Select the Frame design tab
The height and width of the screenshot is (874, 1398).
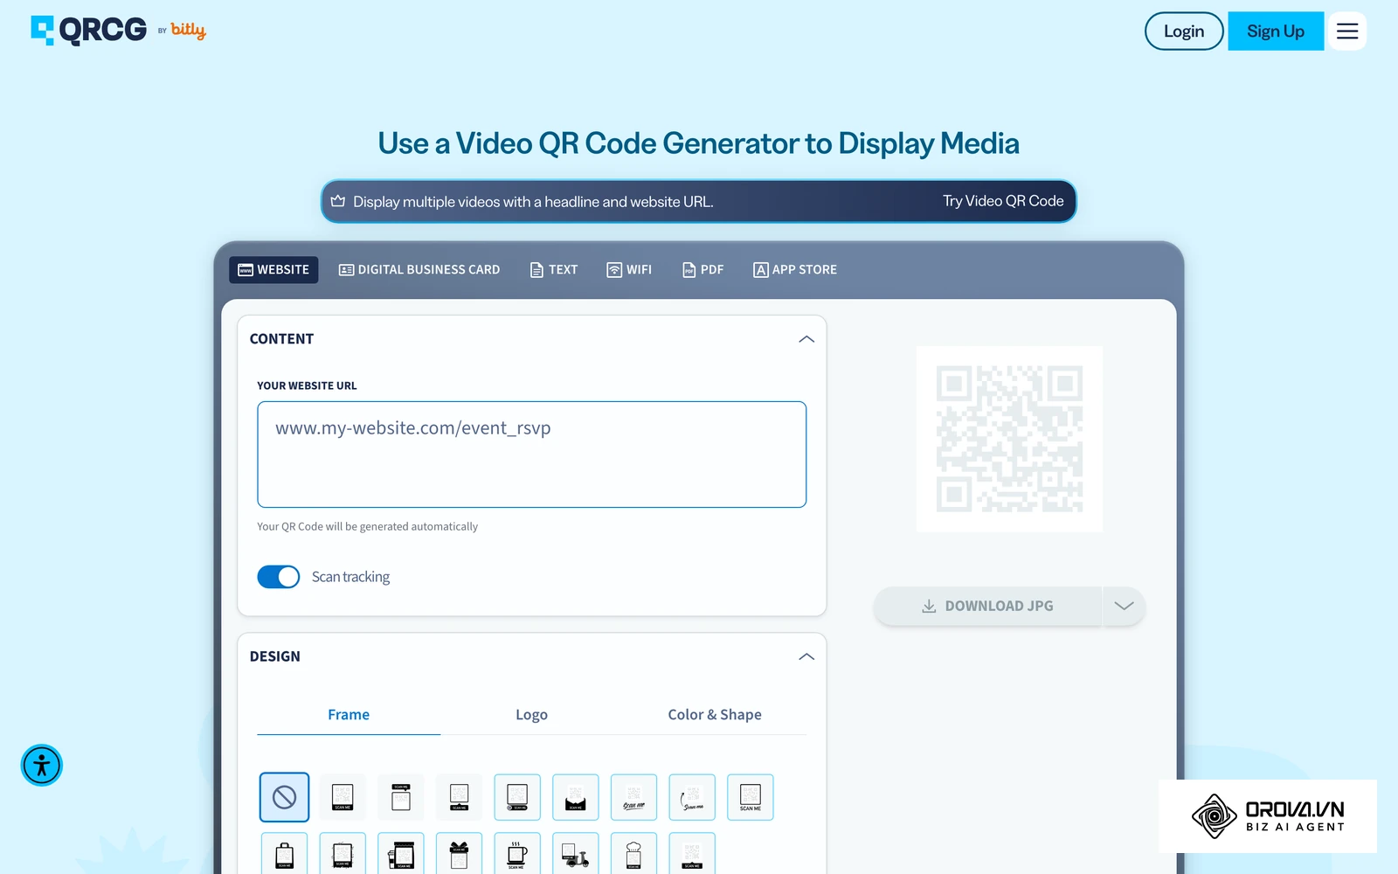pos(349,715)
